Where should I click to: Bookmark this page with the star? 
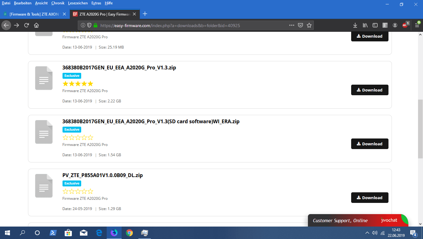pyautogui.click(x=309, y=25)
